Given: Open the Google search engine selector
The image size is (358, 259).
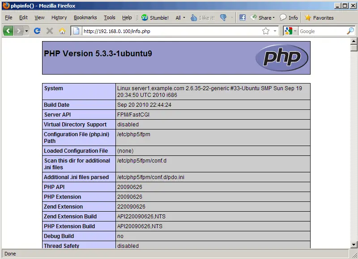Looking at the screenshot, I should 290,31.
